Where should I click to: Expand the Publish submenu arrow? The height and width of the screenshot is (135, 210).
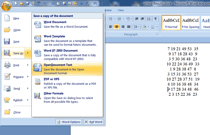pos(28,100)
